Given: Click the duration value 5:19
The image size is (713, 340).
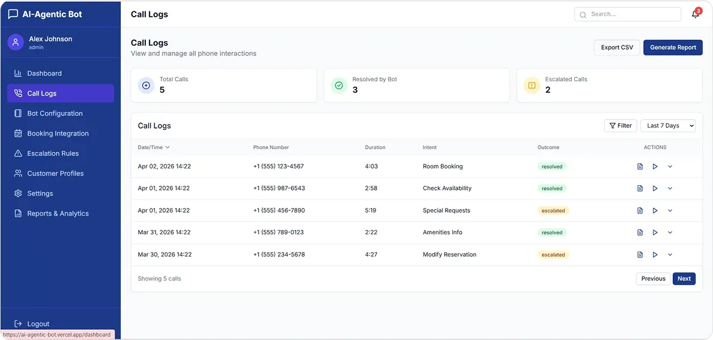Looking at the screenshot, I should coord(371,210).
